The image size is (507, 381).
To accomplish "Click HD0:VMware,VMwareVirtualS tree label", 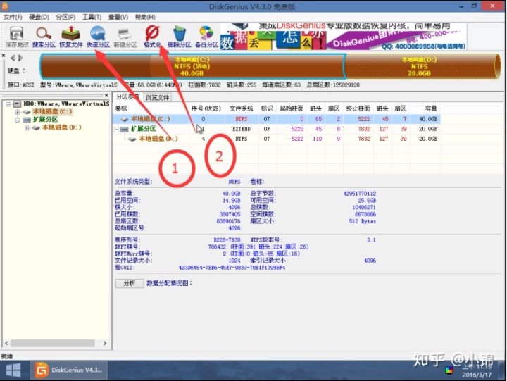I will point(66,104).
